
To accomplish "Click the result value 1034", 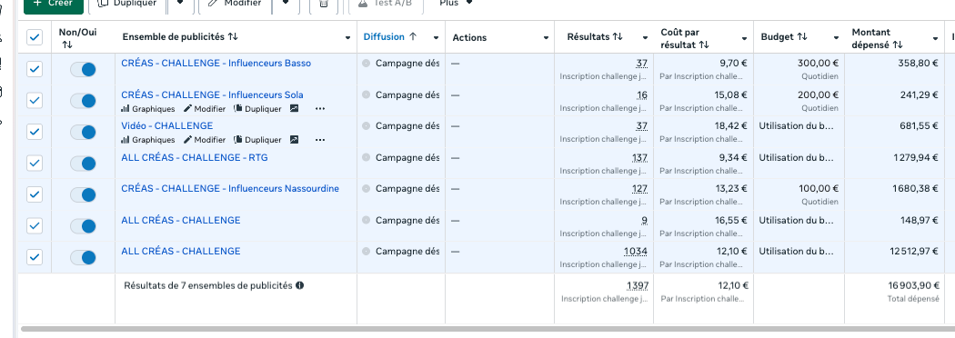I will pyautogui.click(x=635, y=251).
